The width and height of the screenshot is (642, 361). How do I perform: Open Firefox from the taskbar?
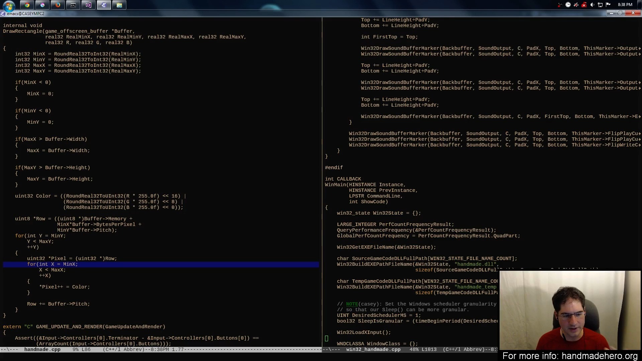click(x=58, y=5)
